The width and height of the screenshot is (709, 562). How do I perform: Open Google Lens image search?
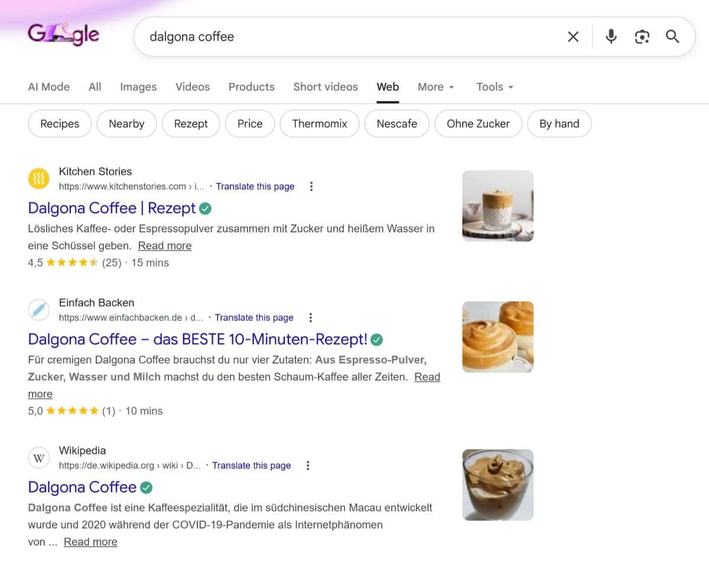[x=642, y=37]
